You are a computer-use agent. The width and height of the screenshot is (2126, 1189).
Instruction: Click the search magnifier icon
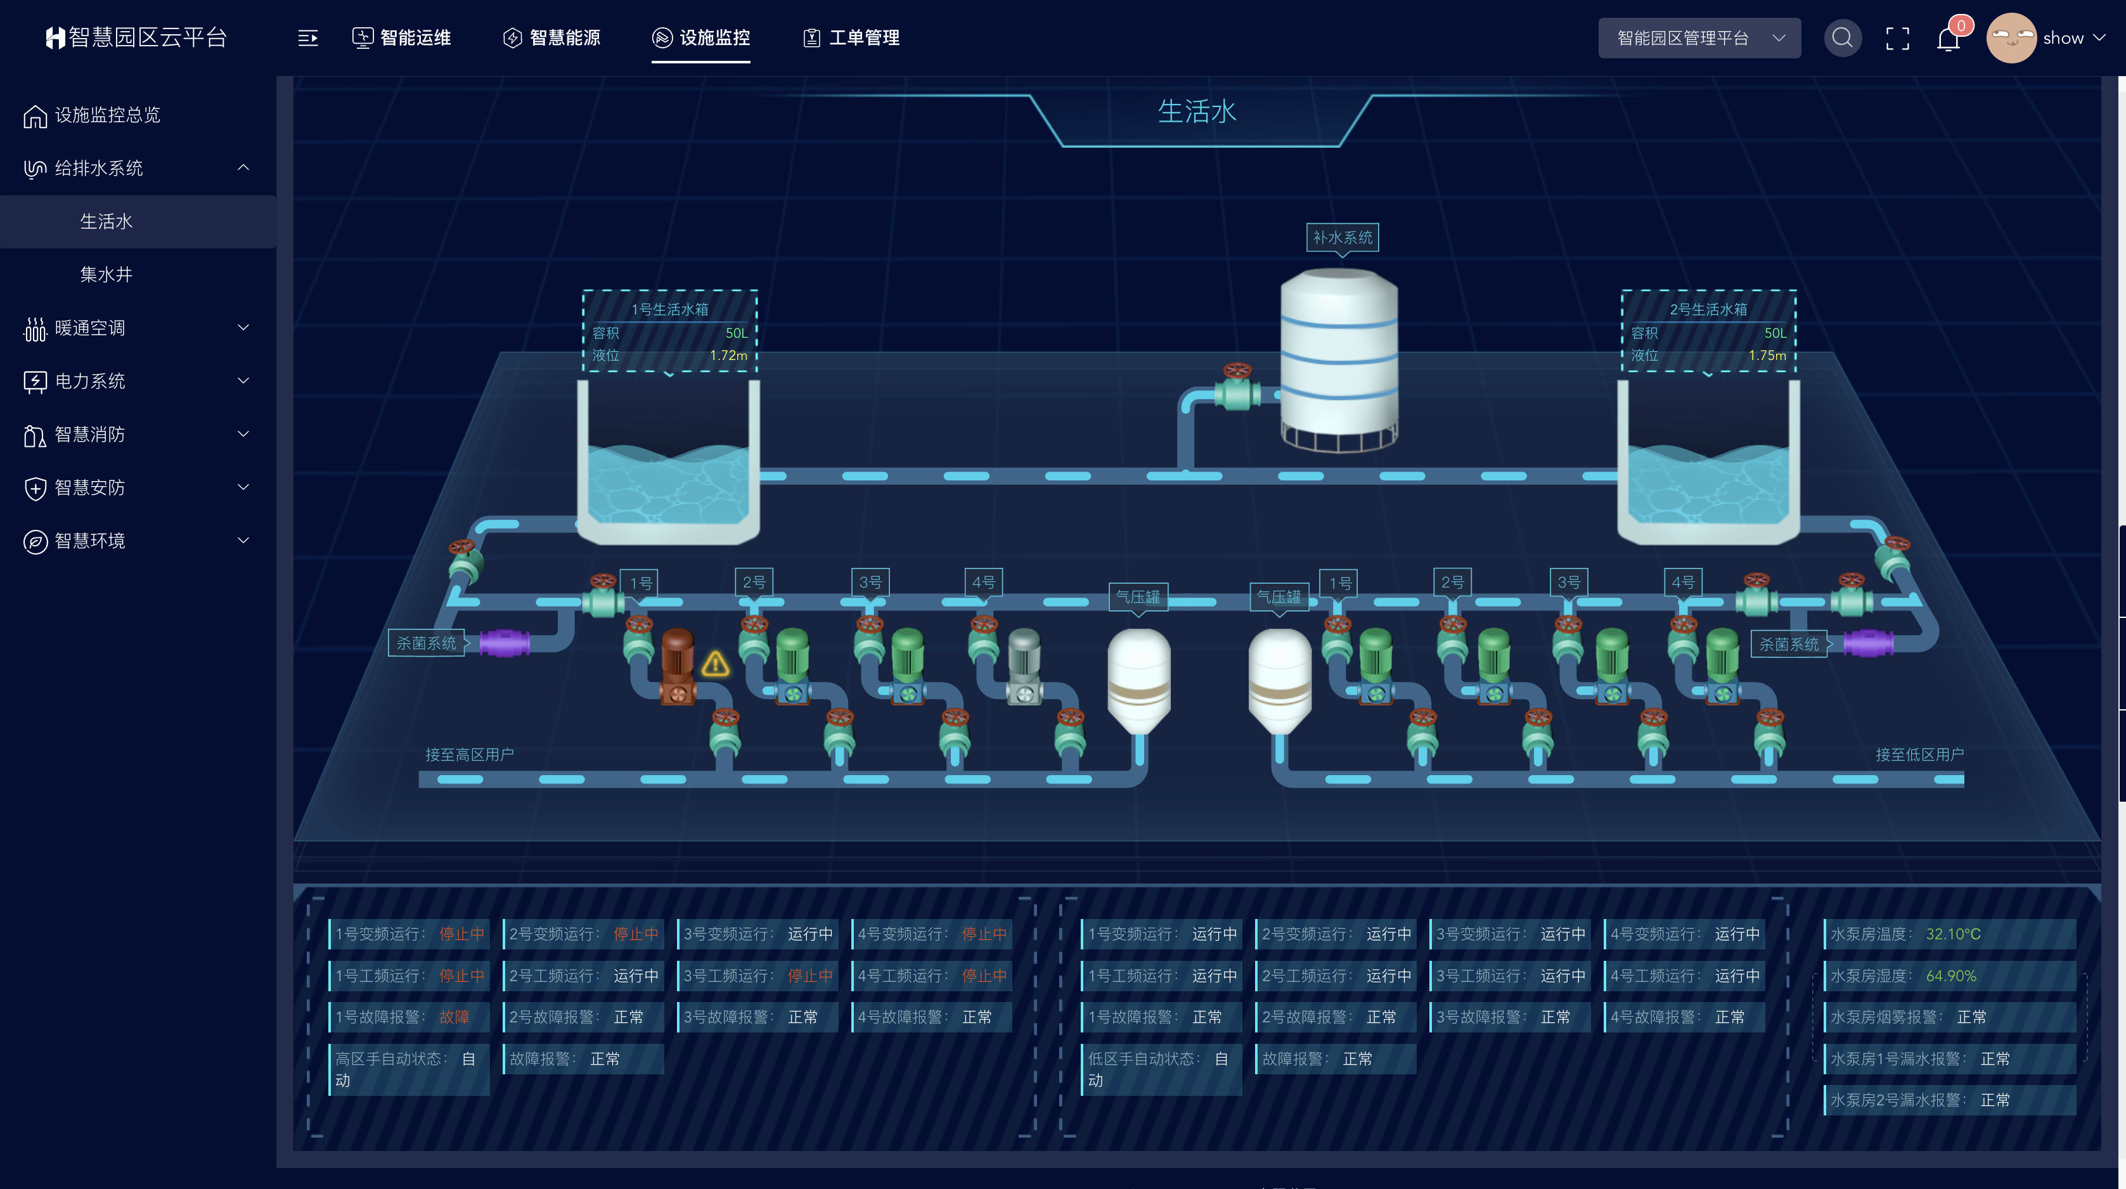point(1841,38)
